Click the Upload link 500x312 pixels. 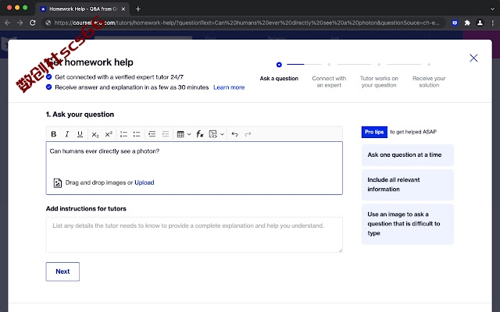click(x=144, y=183)
